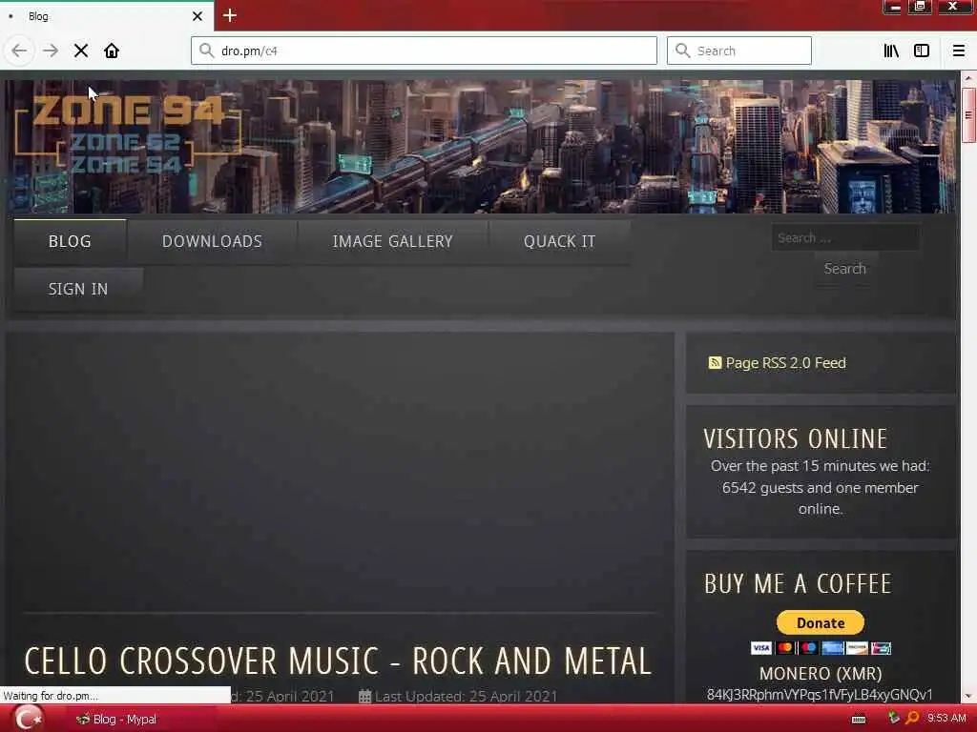Toggle the browser sidebar view
This screenshot has height=732, width=977.
[922, 51]
